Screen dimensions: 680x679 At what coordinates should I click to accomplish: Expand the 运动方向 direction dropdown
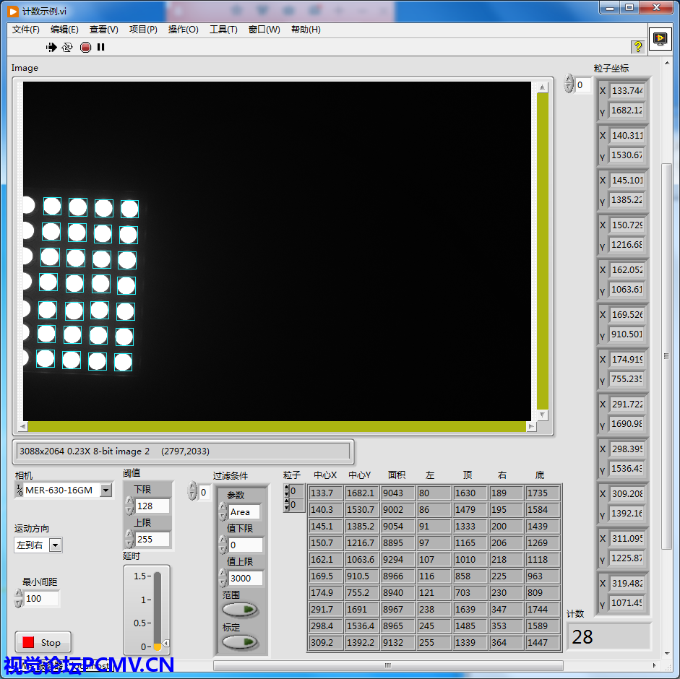[x=56, y=545]
